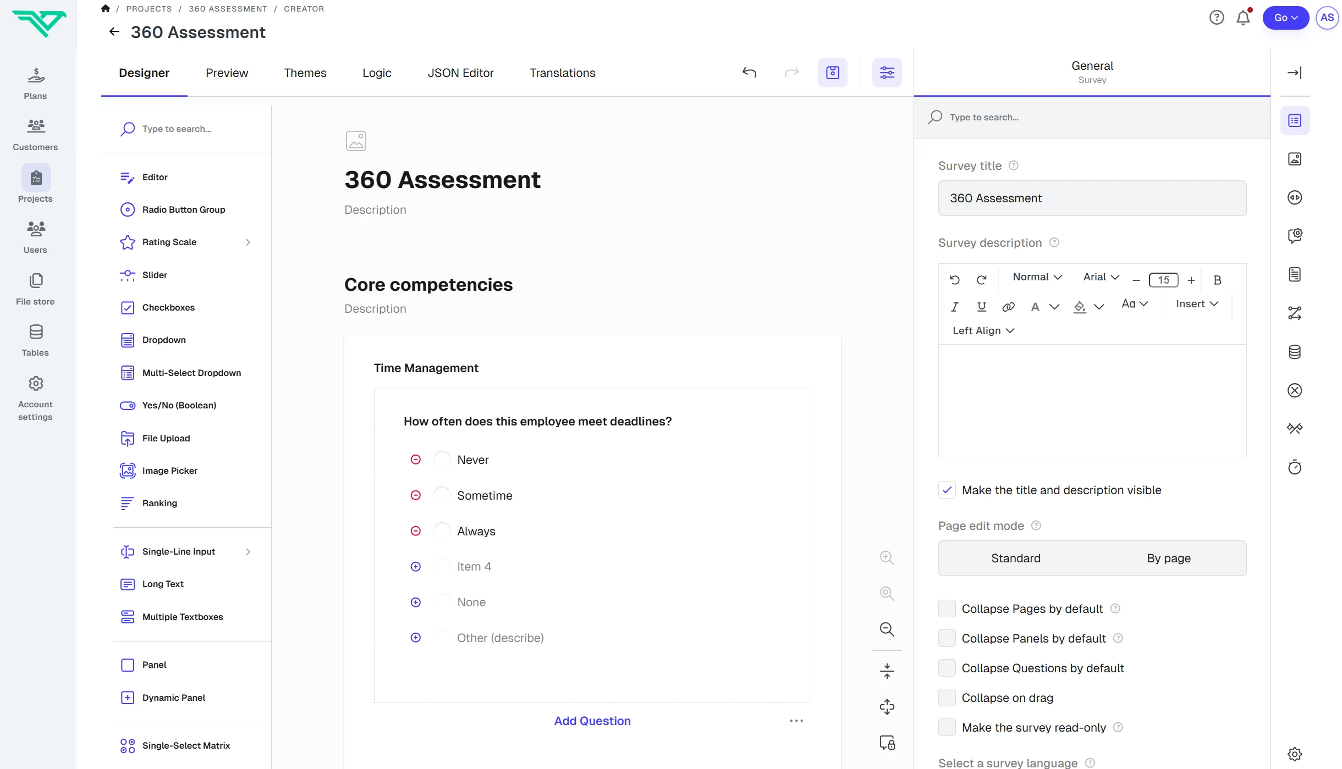Viewport: 1342px width, 769px height.
Task: Uncheck Make the title and description visible
Action: point(947,489)
